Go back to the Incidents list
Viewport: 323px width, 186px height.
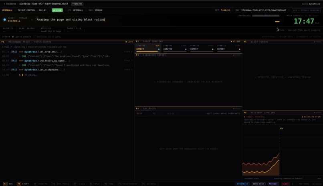pos(10,4)
